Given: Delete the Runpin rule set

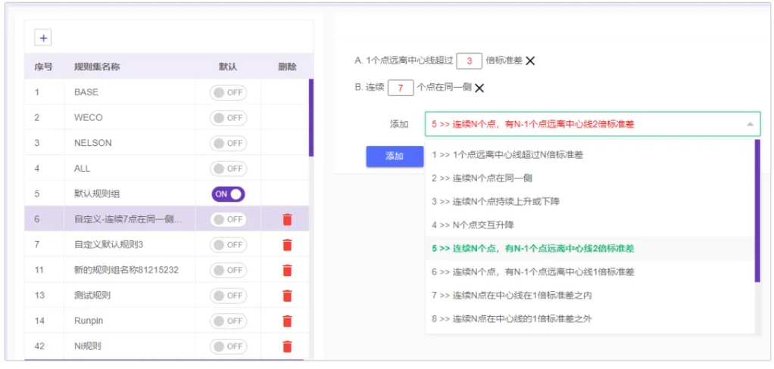Looking at the screenshot, I should tap(287, 321).
